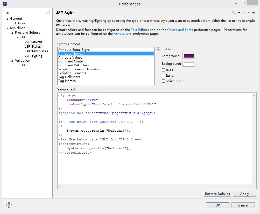260x214 pixels.
Task: Open the back history dropdown arrow
Action: click(x=239, y=13)
